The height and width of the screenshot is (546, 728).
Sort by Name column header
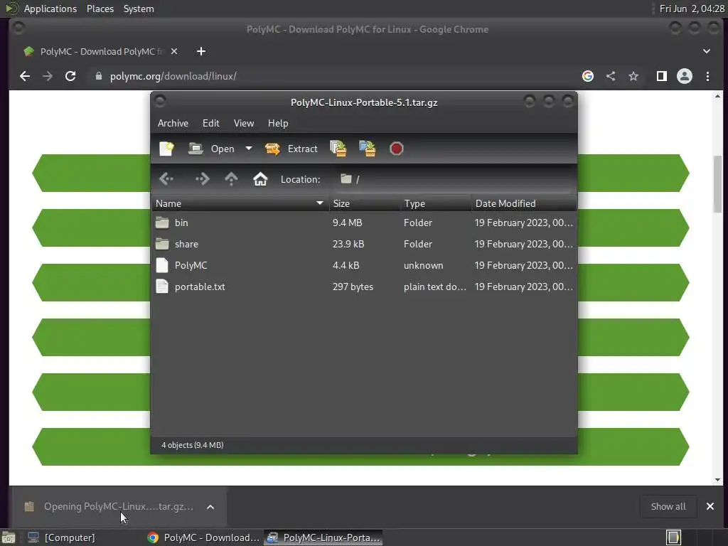pos(240,203)
